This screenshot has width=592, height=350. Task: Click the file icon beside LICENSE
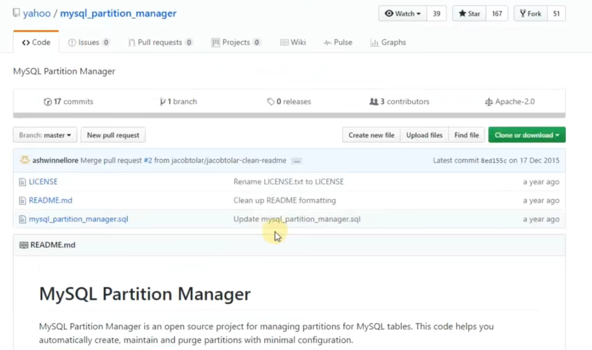(x=22, y=182)
